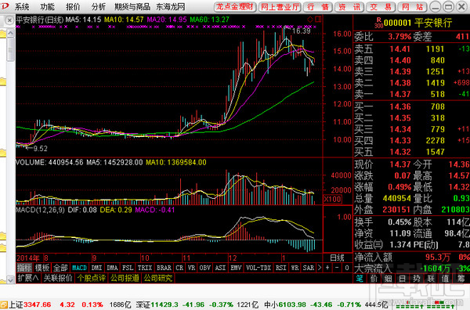Click the 网上营业厅 button
Image resolution: width=470 pixels, height=310 pixels.
280,7
